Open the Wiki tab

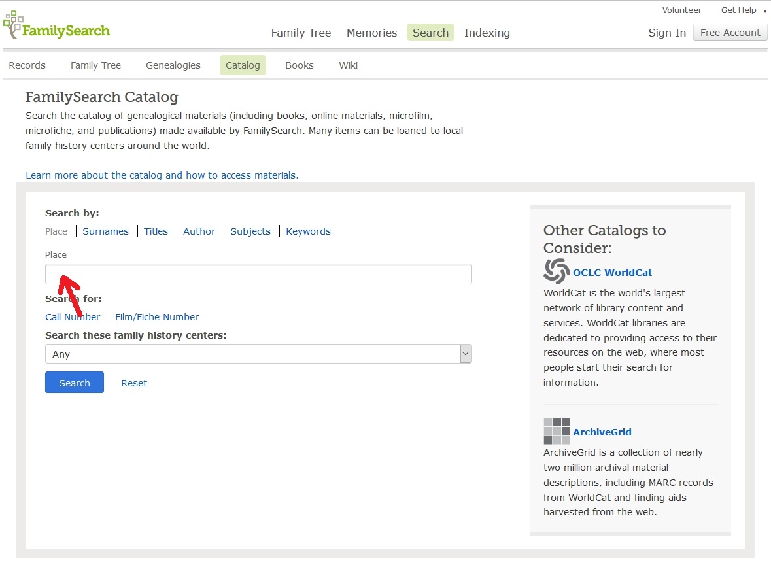tap(348, 65)
